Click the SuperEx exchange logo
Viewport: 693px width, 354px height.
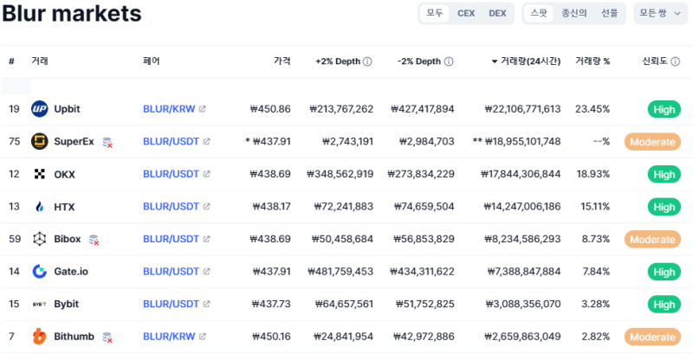click(39, 142)
